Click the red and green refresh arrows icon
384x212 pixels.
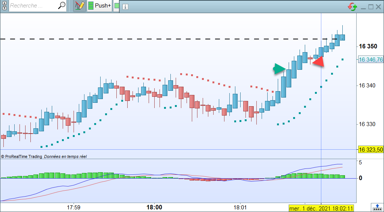point(352,7)
